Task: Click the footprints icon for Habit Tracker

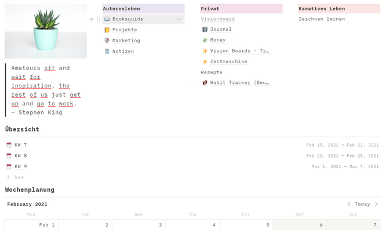Action: coord(205,83)
